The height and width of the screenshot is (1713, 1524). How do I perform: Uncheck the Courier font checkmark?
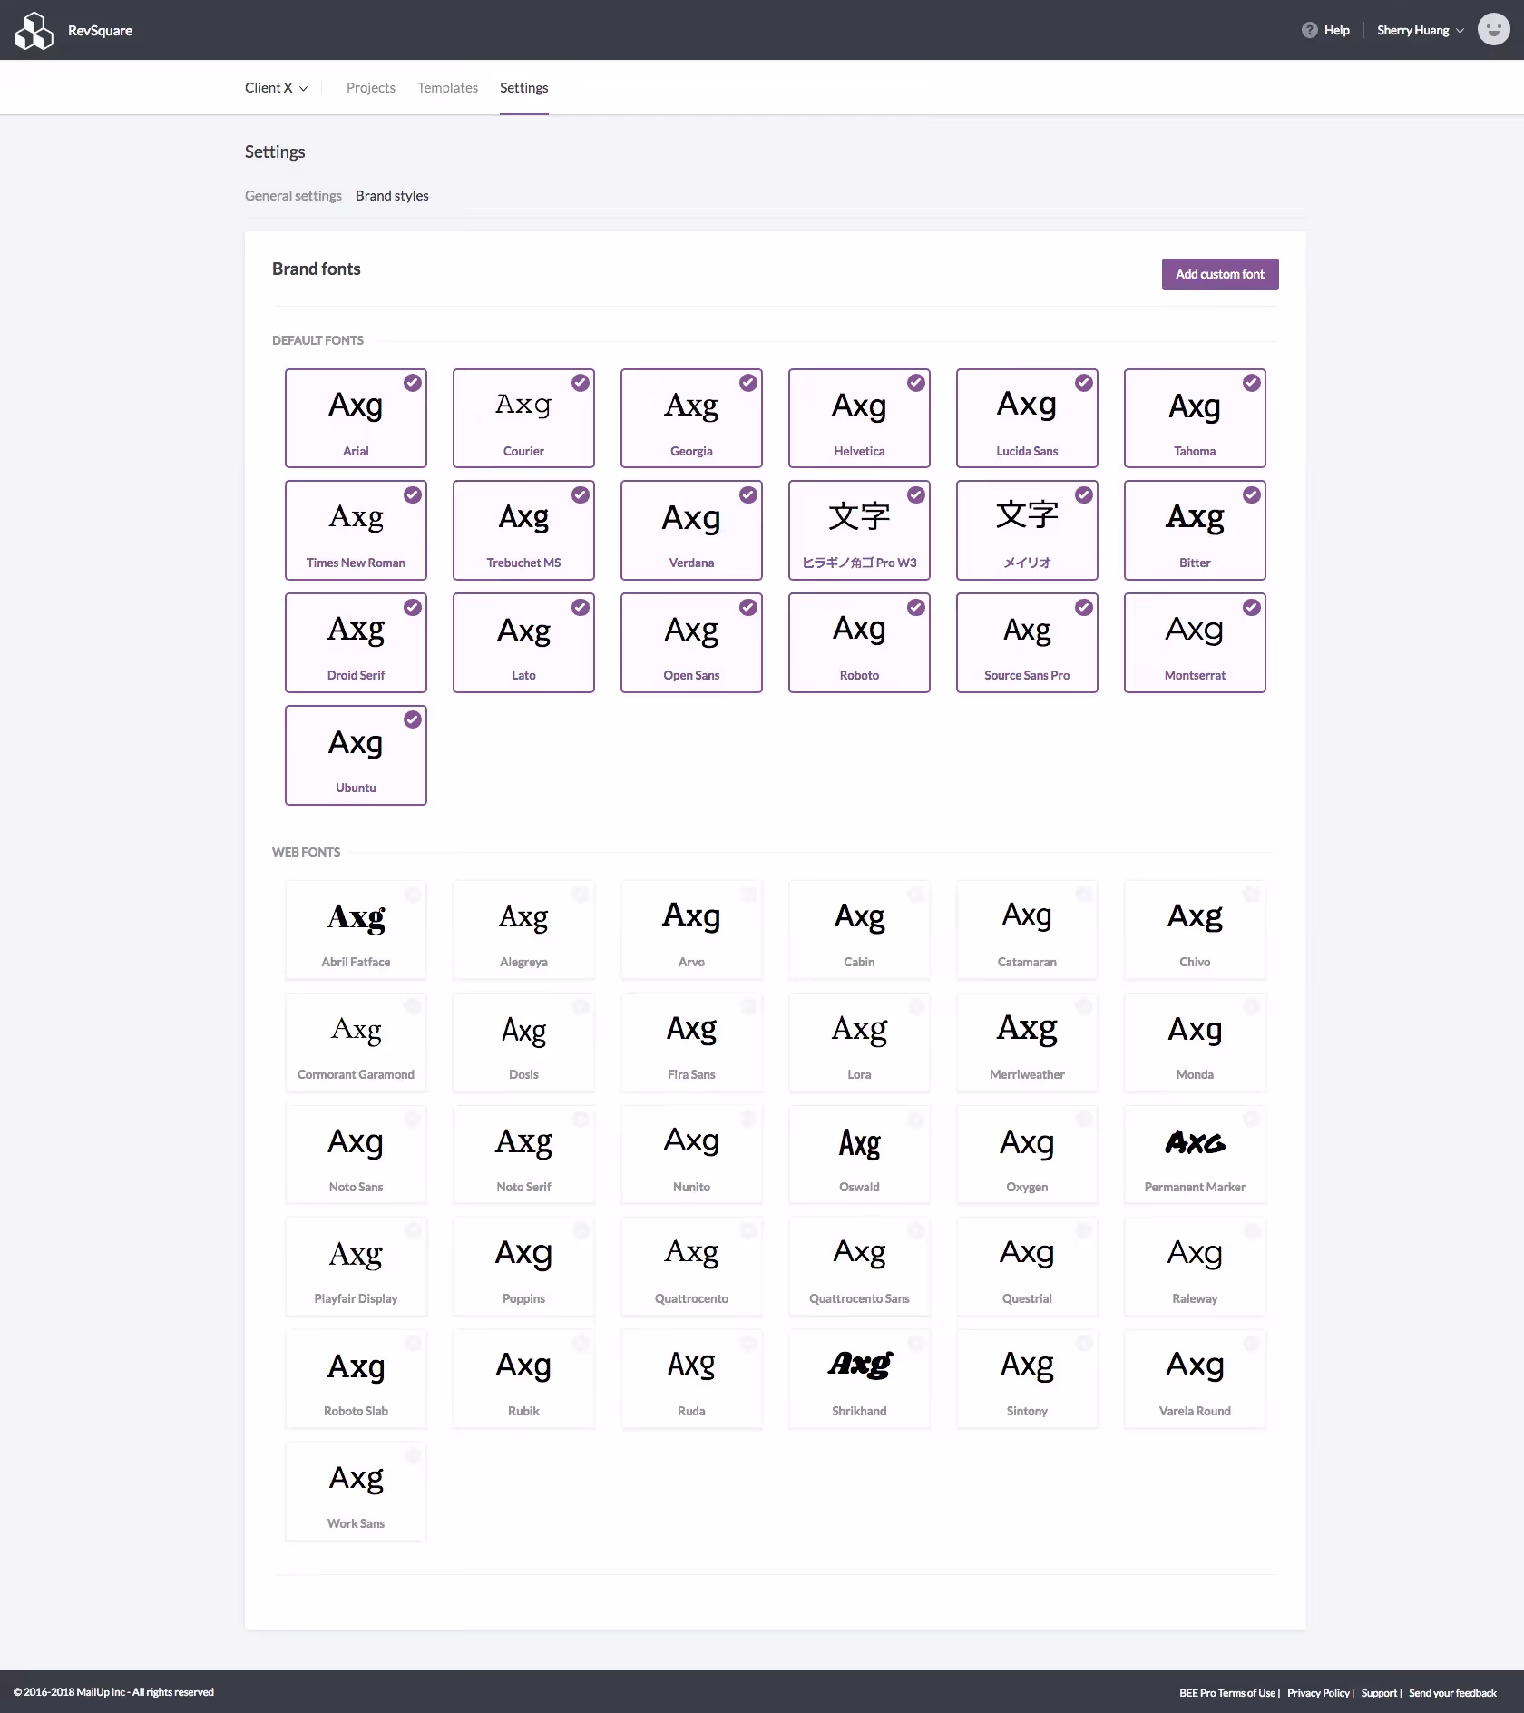pos(581,383)
